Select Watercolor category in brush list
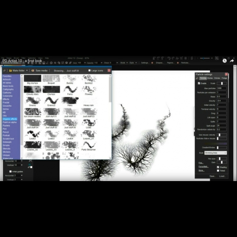This screenshot has height=237, width=237. click(8, 158)
